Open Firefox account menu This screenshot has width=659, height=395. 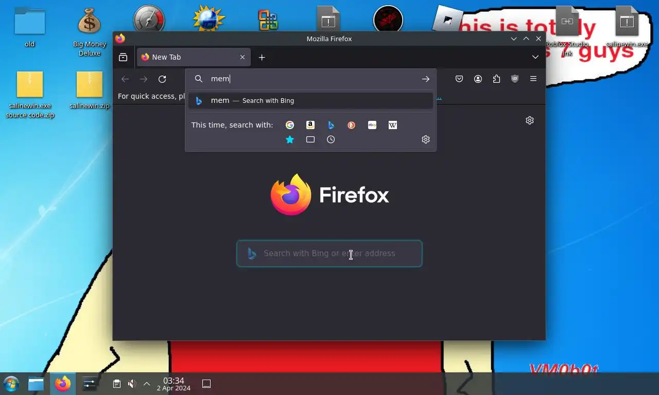[478, 79]
